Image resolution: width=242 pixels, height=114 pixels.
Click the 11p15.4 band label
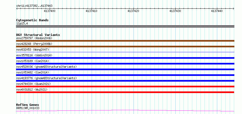pos(22,24)
